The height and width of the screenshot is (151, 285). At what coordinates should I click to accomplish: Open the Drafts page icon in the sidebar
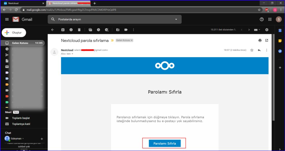(x=7, y=61)
